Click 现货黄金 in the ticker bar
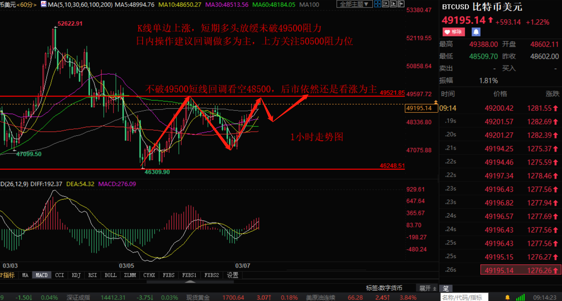 click(198, 297)
